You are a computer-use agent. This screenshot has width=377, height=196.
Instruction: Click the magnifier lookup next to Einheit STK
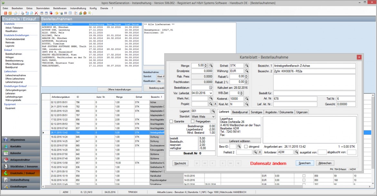[x=247, y=65]
